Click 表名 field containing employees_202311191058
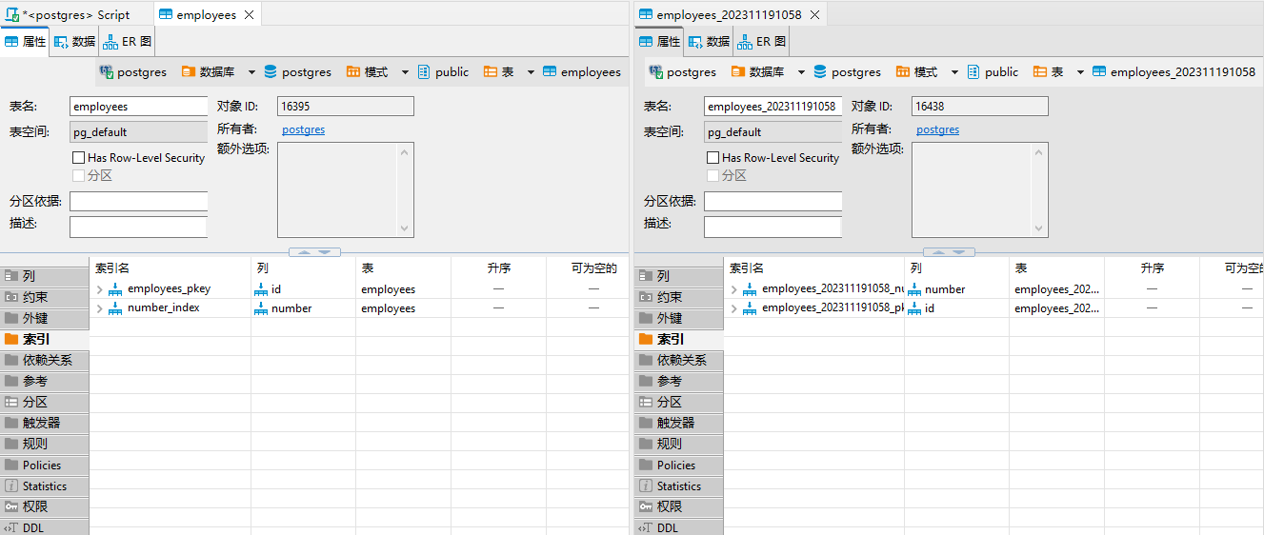This screenshot has height=535, width=1264. click(772, 107)
